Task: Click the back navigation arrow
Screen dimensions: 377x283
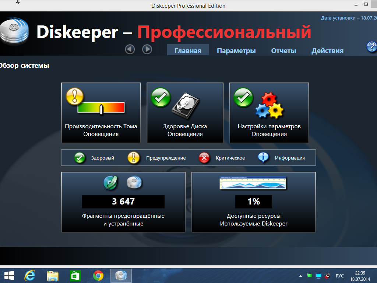Action: [130, 49]
